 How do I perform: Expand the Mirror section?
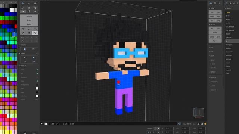pos(212,78)
